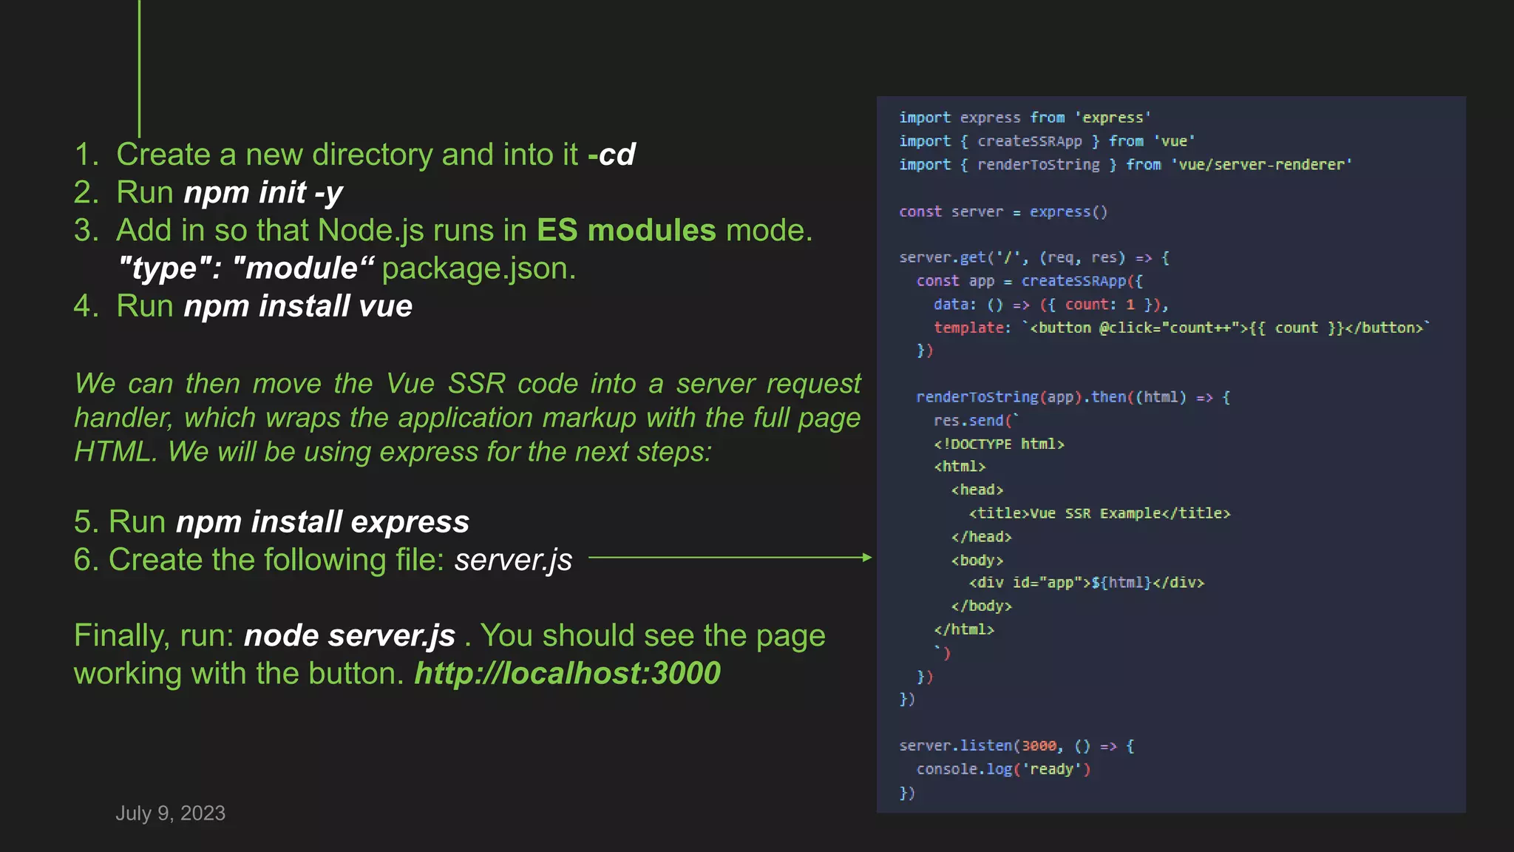Click the "console.log('ready')" code line
1514x852 pixels.
(1003, 769)
